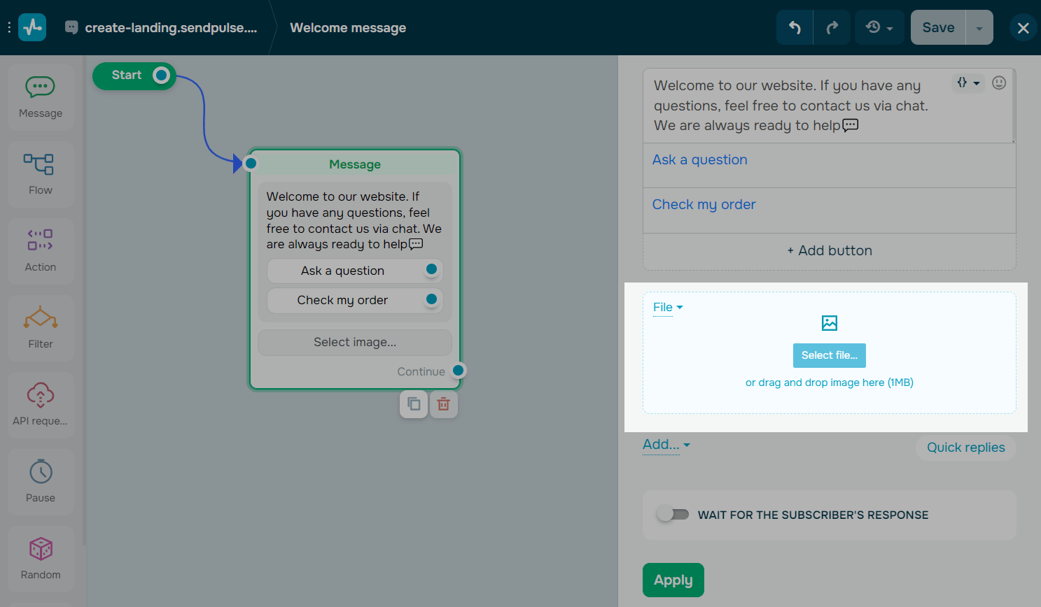Open the variable insertion dropdown

point(968,83)
